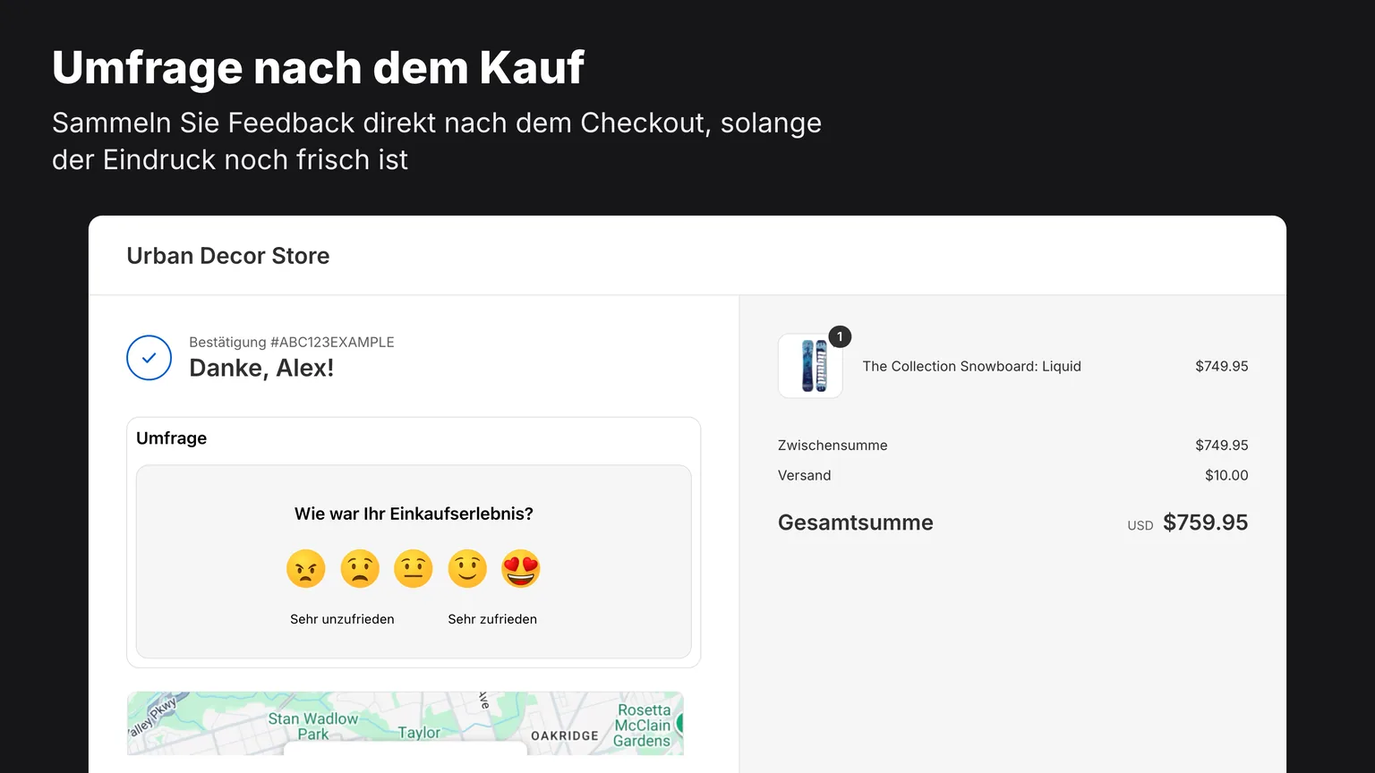Select the worried face emoji rating
Screen dimensions: 1375x773
[360, 569]
